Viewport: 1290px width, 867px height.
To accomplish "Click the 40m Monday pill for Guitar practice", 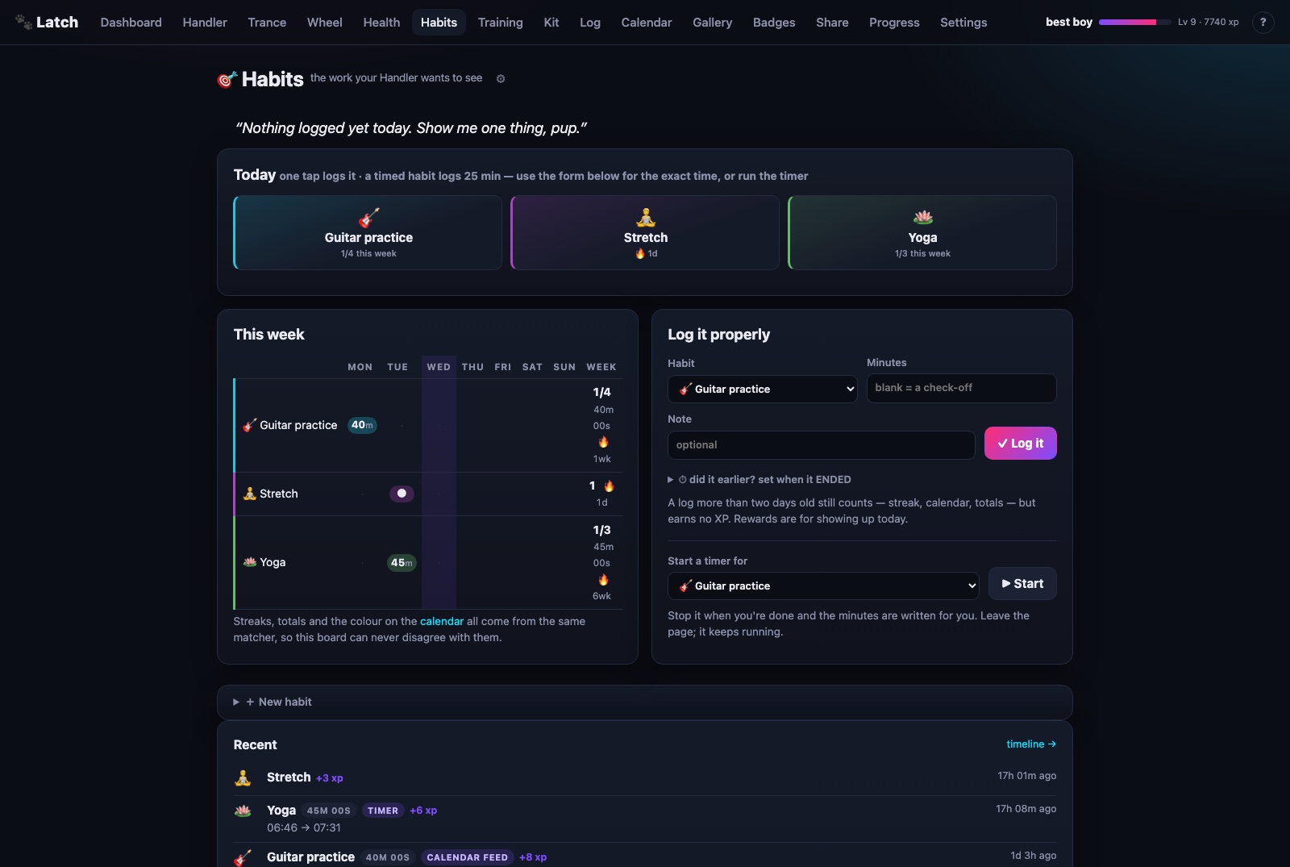I will 362,425.
